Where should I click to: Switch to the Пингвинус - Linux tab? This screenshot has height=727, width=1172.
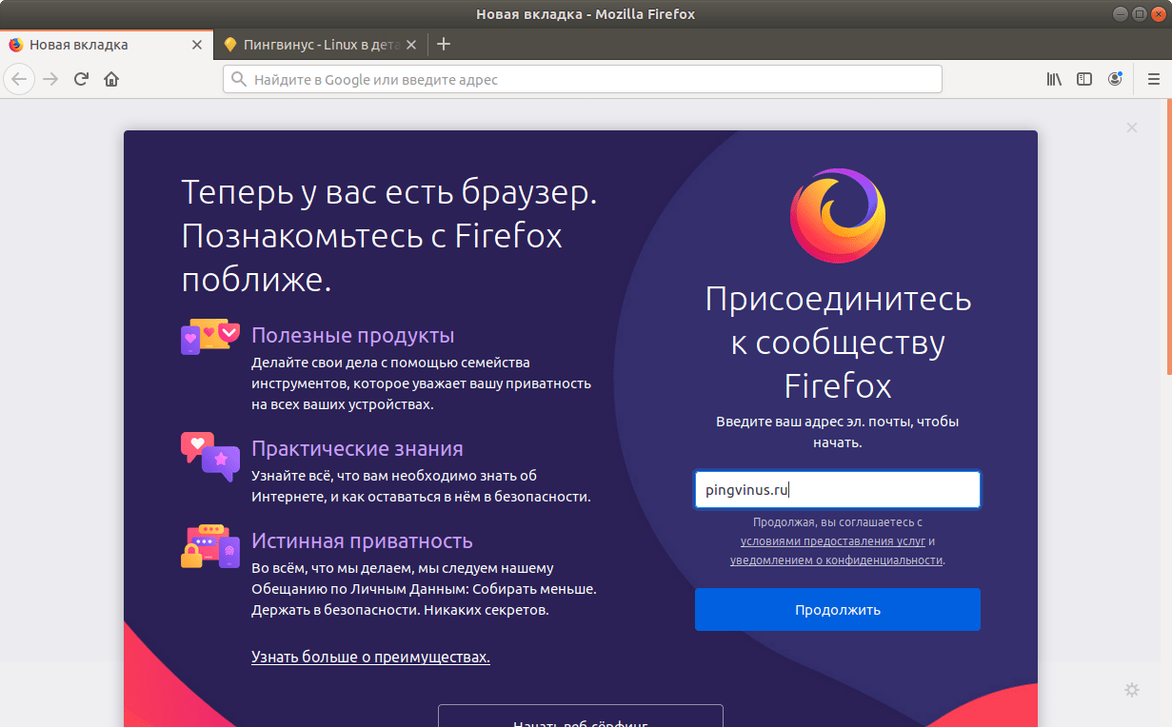314,45
